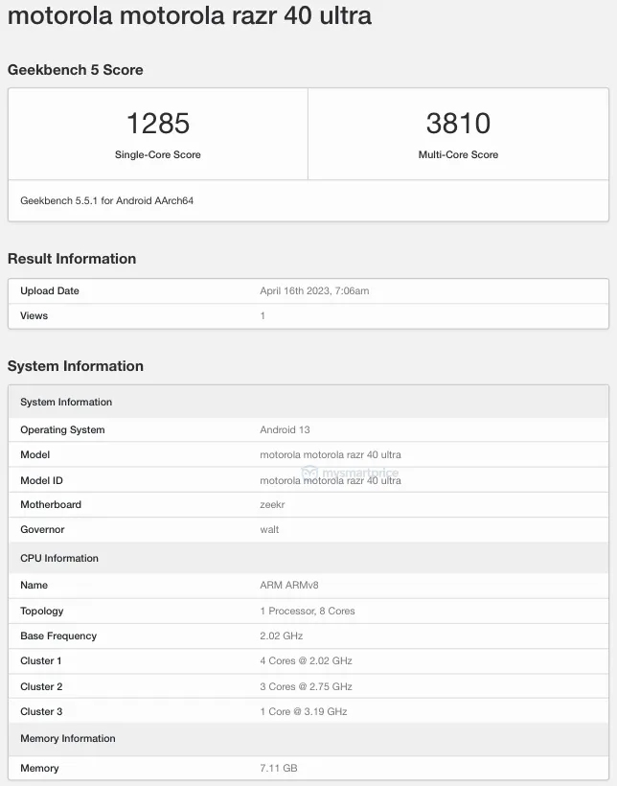Click the CPU Information table header
Viewport: 617px width, 786px height.
point(59,559)
